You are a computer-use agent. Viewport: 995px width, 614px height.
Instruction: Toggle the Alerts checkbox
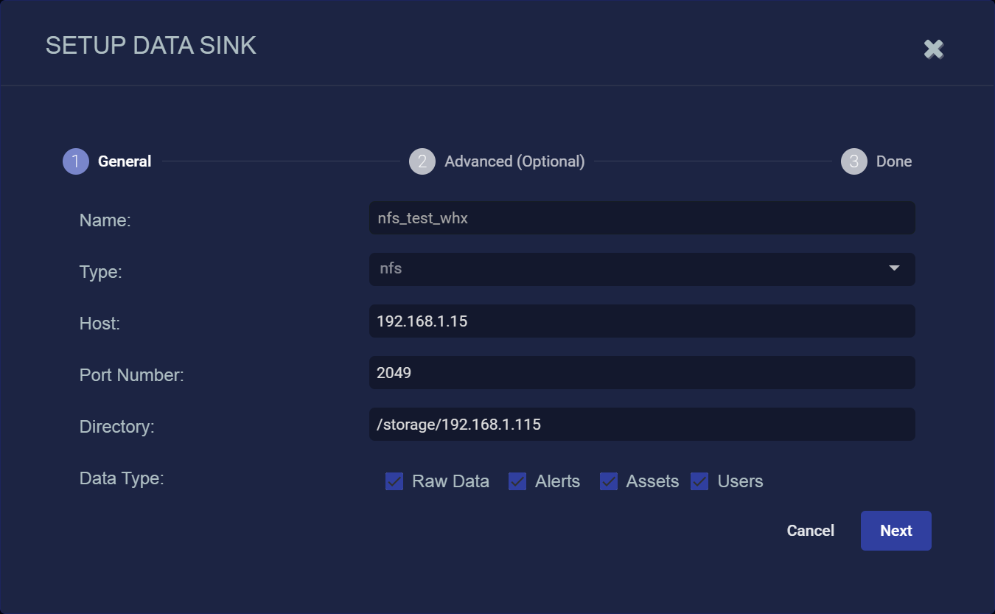pos(517,481)
